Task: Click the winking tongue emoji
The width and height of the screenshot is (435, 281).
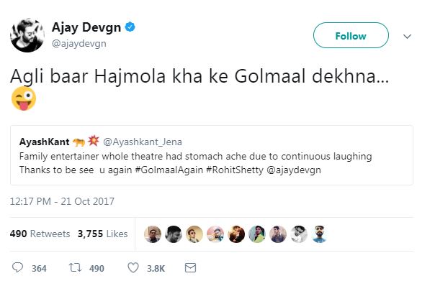Action: point(24,98)
